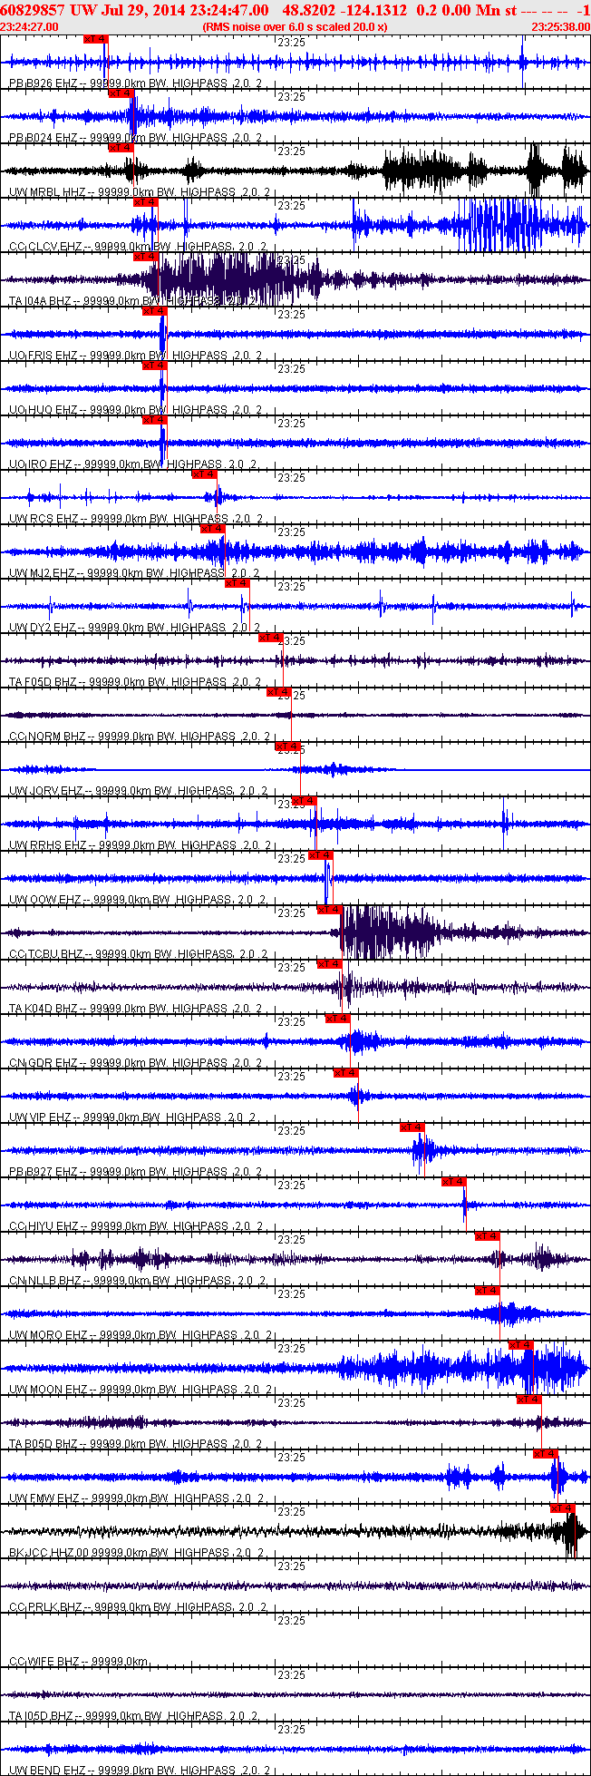This screenshot has width=591, height=1776.
Task: Click the red pick marker above JCC trace
Action: pyautogui.click(x=563, y=1508)
